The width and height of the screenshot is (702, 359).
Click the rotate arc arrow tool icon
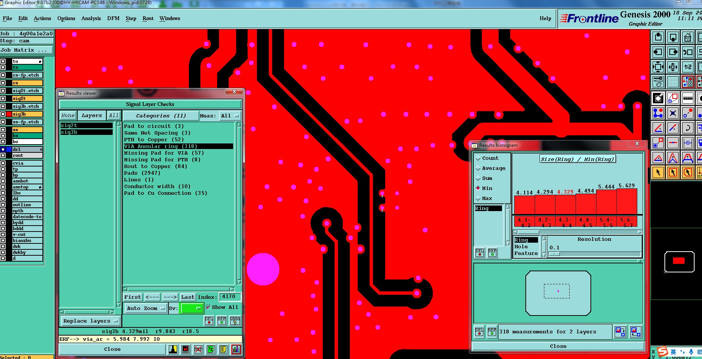(x=688, y=128)
